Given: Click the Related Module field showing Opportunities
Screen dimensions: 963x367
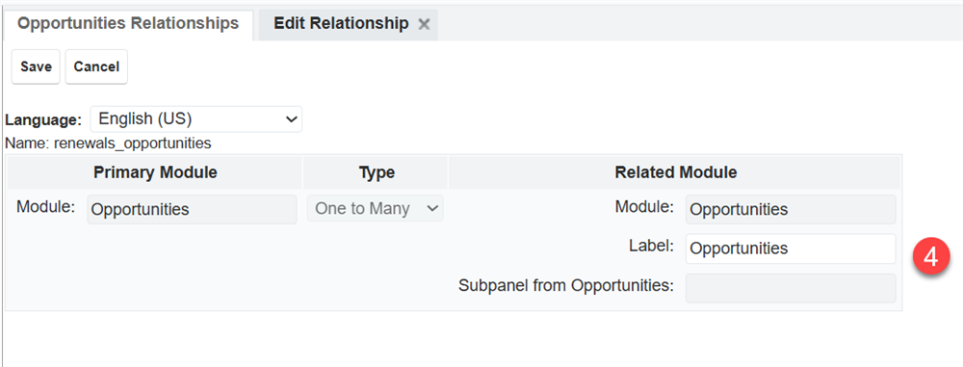Looking at the screenshot, I should (791, 210).
